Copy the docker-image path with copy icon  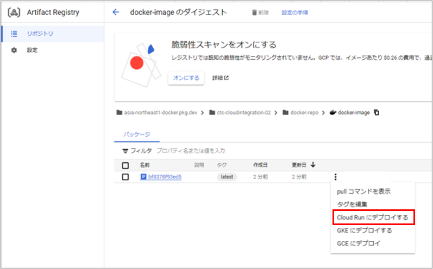pyautogui.click(x=376, y=112)
